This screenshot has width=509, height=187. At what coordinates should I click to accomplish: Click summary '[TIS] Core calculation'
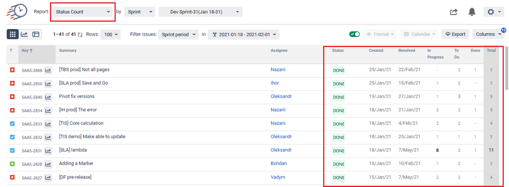click(x=81, y=123)
